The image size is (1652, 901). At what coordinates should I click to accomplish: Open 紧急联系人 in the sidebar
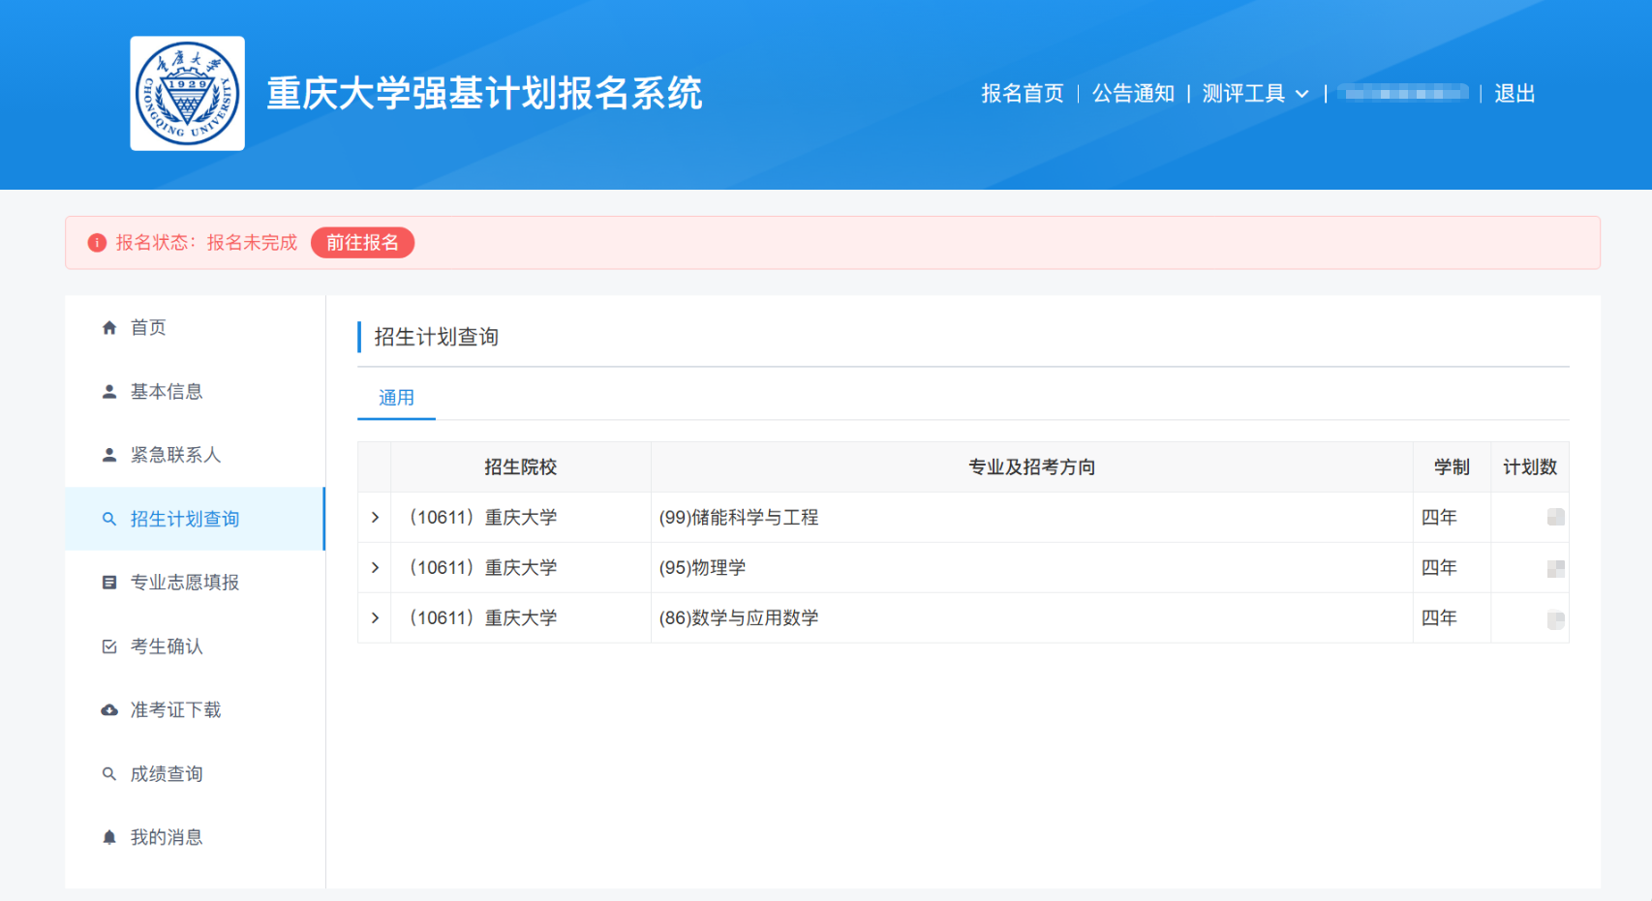coord(195,455)
